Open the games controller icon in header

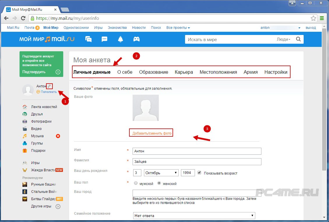pyautogui.click(x=136, y=39)
